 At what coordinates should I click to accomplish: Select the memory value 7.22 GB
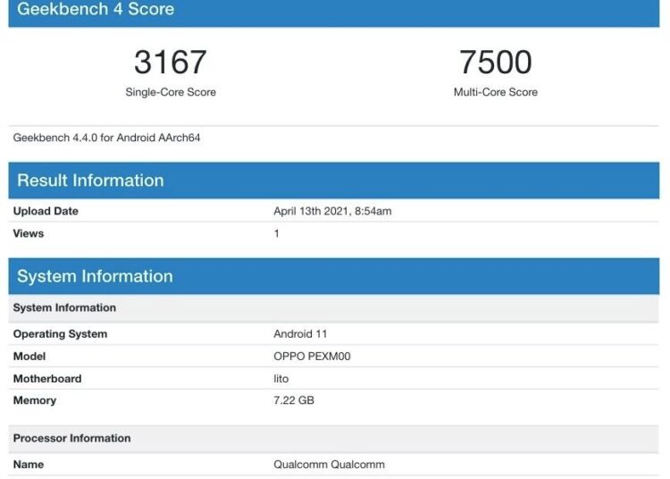click(x=294, y=400)
